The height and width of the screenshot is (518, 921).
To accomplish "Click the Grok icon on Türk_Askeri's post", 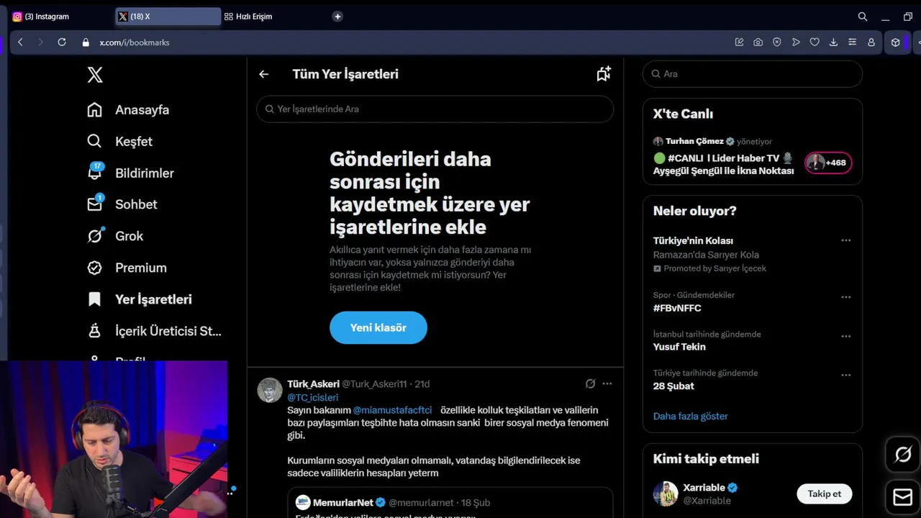I will pyautogui.click(x=590, y=384).
